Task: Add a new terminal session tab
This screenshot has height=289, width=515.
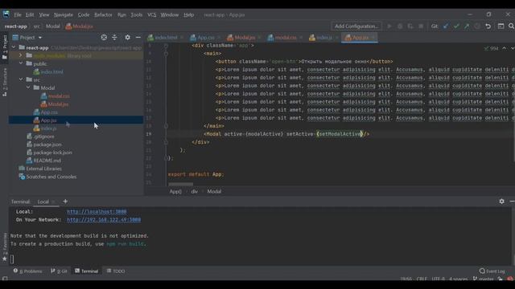Action: click(x=65, y=201)
